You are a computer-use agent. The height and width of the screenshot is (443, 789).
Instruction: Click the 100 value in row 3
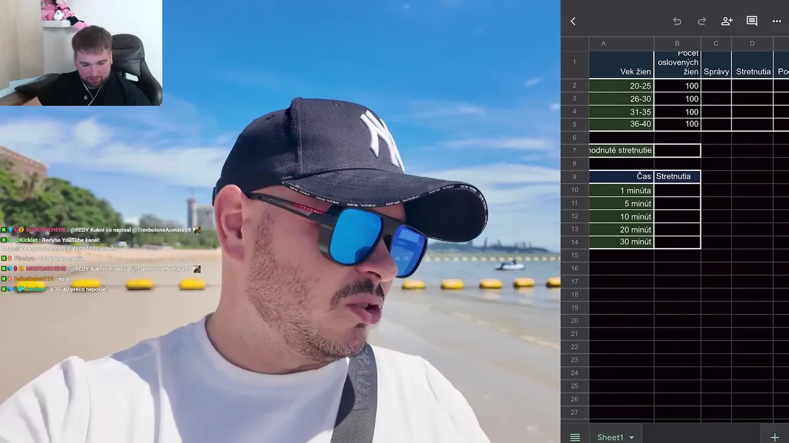point(677,98)
